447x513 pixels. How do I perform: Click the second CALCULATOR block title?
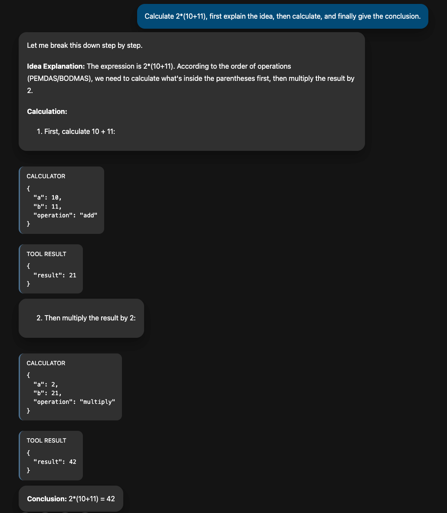click(x=46, y=363)
